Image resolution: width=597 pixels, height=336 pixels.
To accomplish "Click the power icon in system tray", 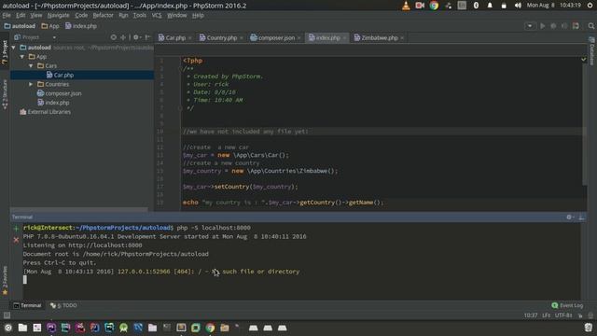I will coord(590,6).
